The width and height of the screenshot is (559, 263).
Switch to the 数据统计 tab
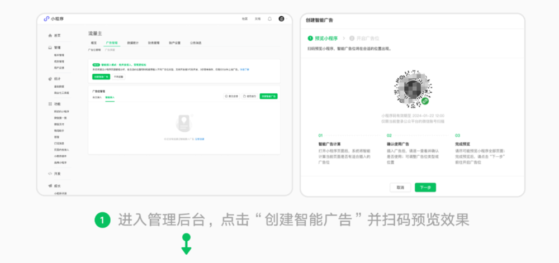132,42
